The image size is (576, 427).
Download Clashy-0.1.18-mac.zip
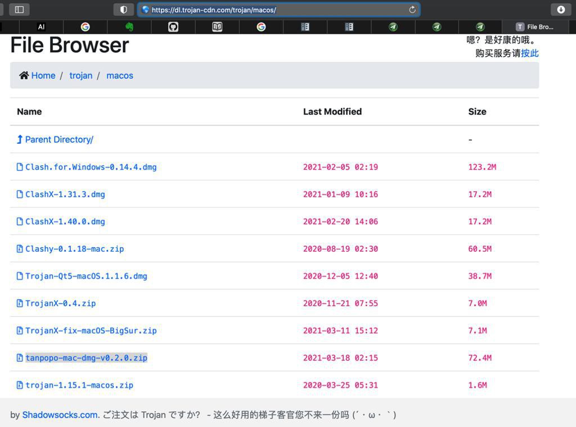[75, 249]
